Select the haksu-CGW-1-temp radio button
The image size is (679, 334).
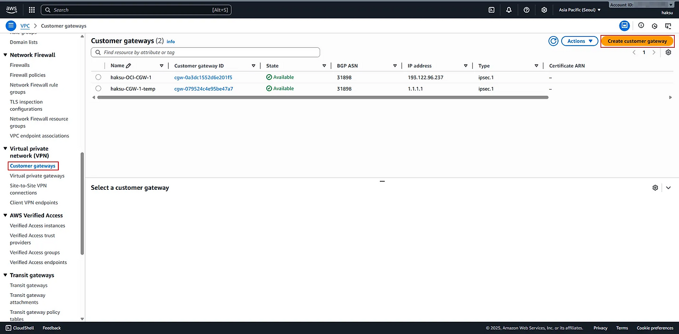pyautogui.click(x=98, y=89)
